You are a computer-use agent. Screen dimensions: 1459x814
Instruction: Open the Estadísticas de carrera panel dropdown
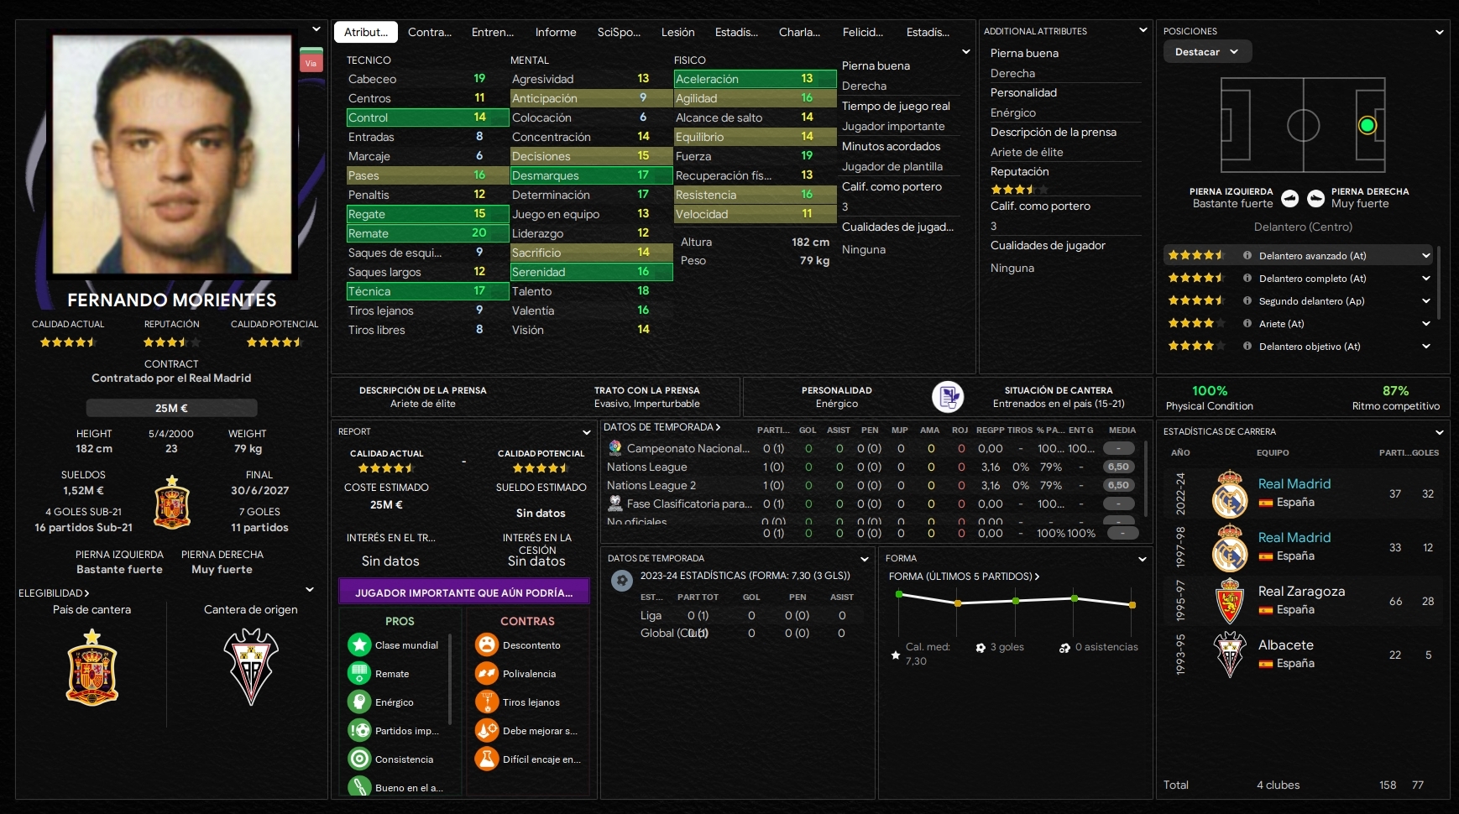(x=1440, y=432)
